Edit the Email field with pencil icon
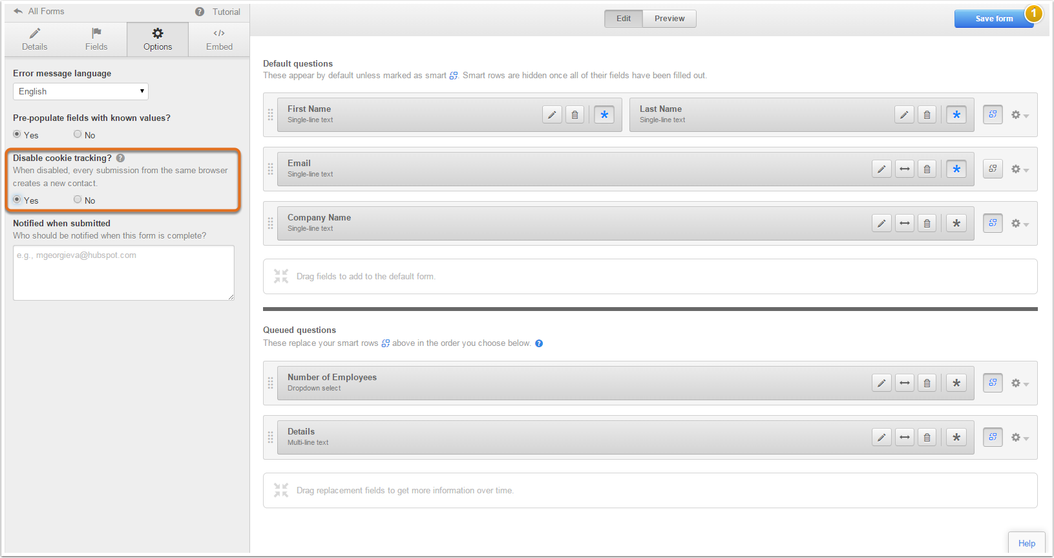The image size is (1054, 558). 881,169
